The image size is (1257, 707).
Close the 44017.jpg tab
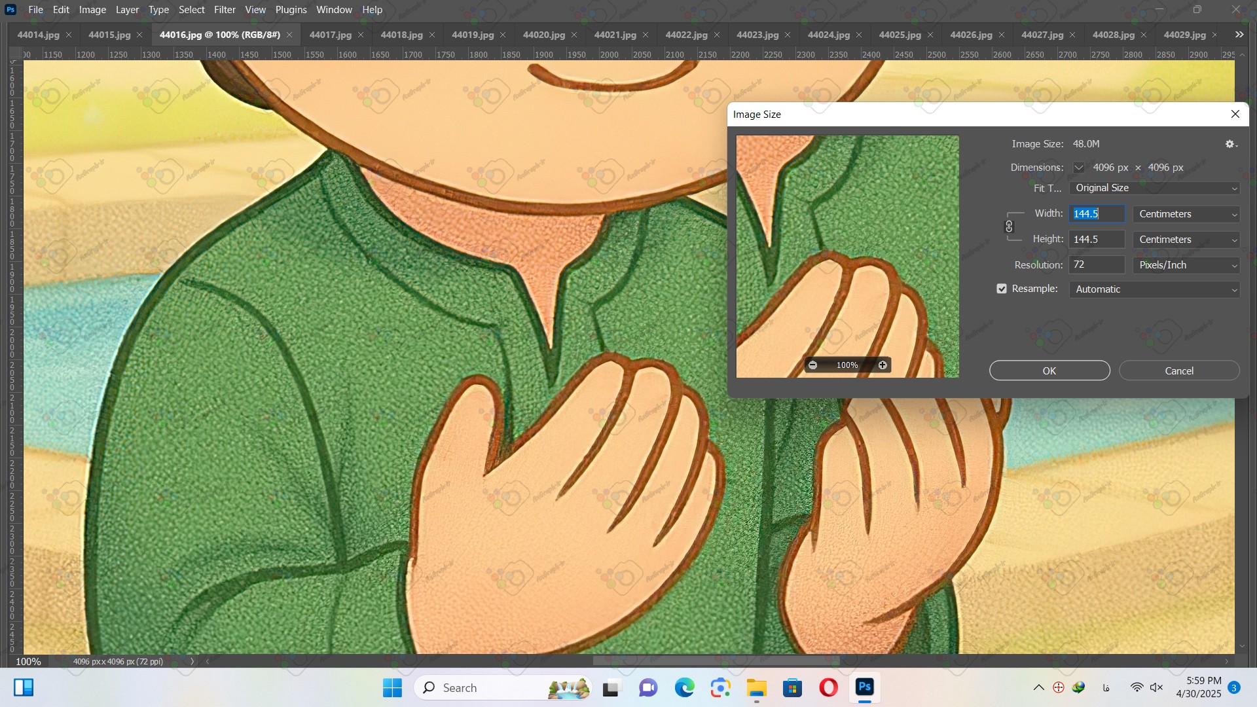[361, 35]
